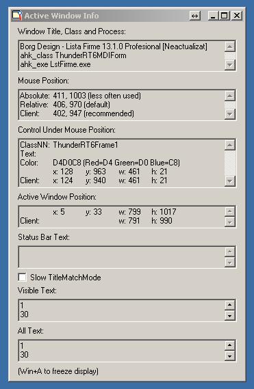The image size is (254, 389).
Task: Click up arrow in Mouse Position box
Action: tap(230, 96)
